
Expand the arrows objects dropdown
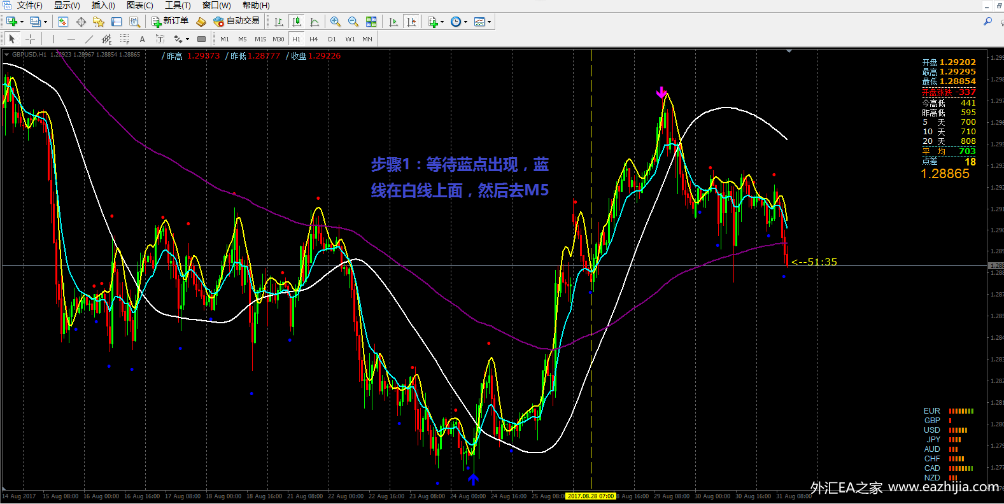188,39
